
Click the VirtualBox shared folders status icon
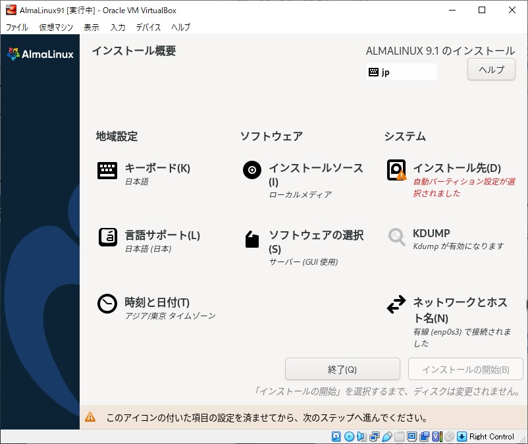399,437
